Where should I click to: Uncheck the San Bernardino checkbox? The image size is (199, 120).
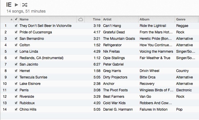click(16, 39)
